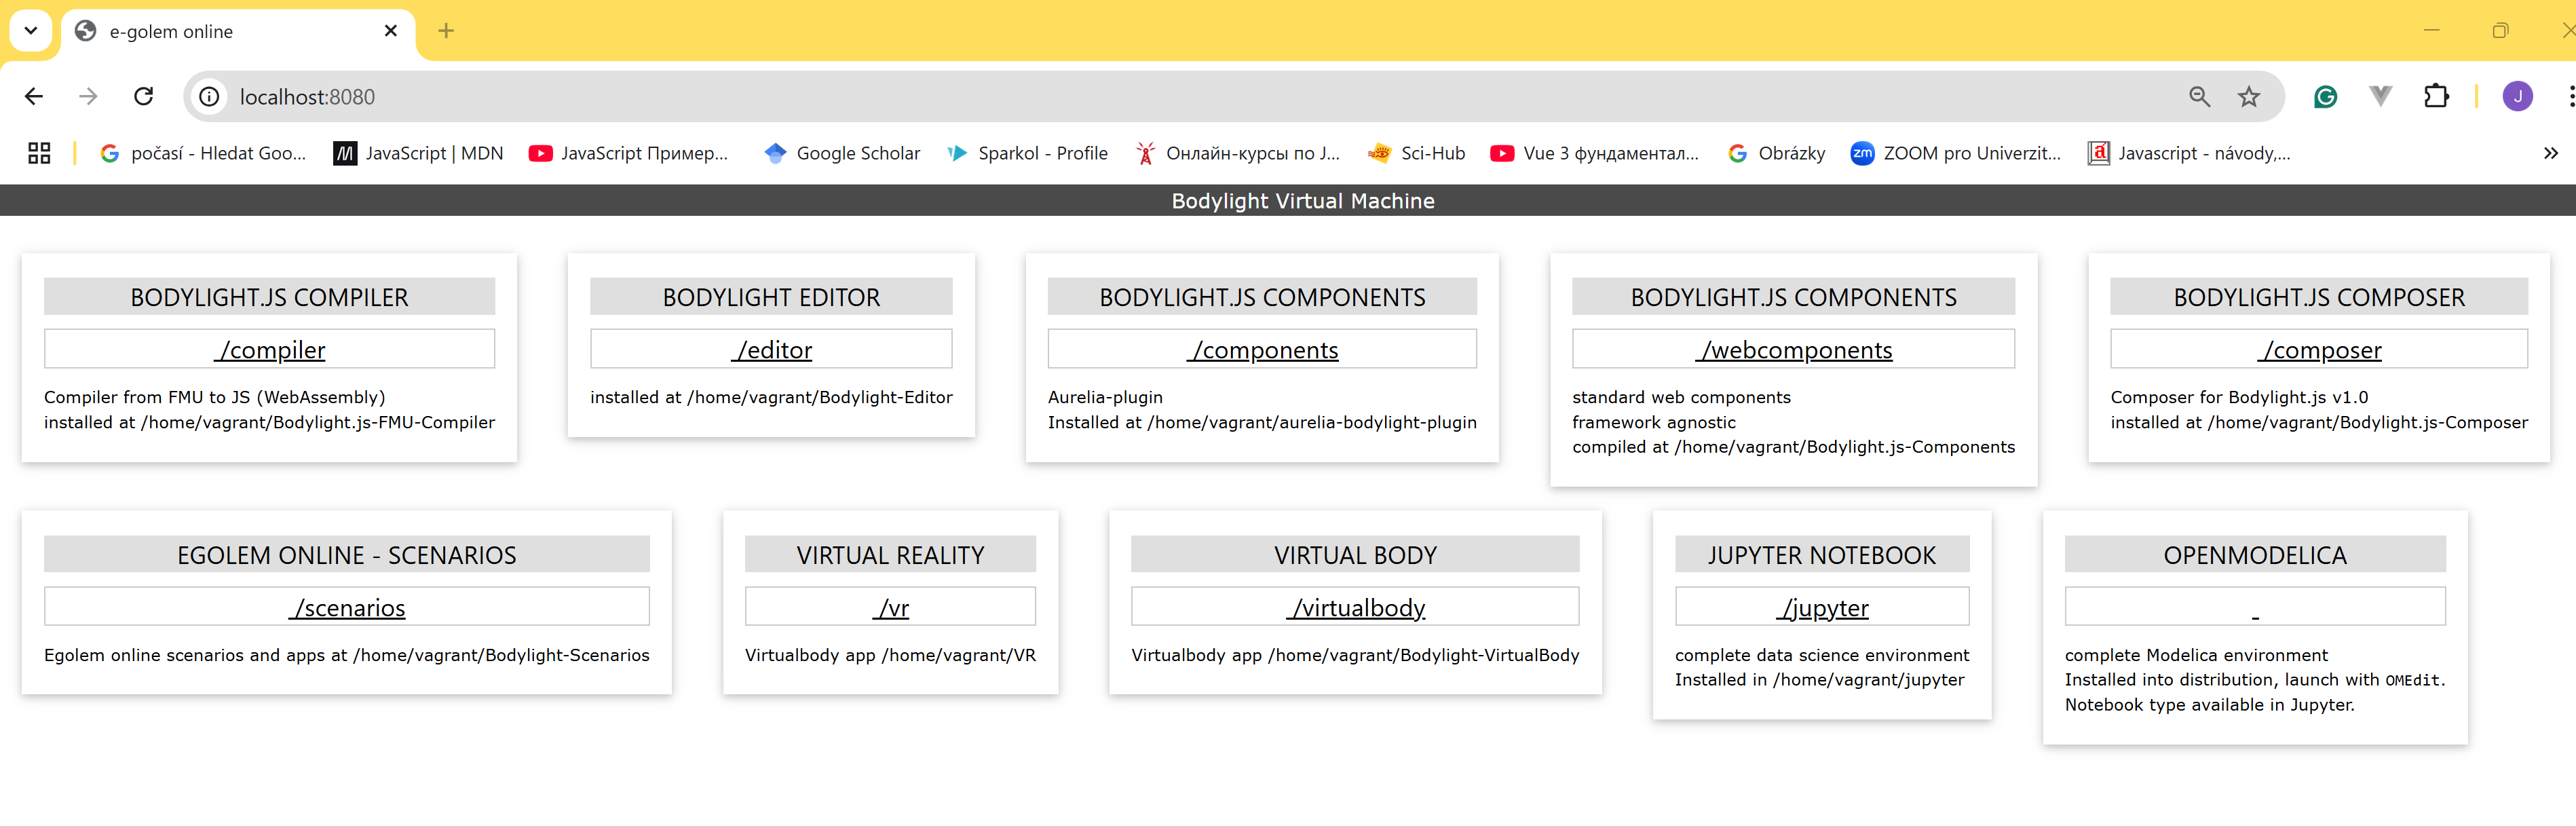Open the Sci-Hub bookmark
Viewport: 2576px width, 826px height.
[1416, 153]
